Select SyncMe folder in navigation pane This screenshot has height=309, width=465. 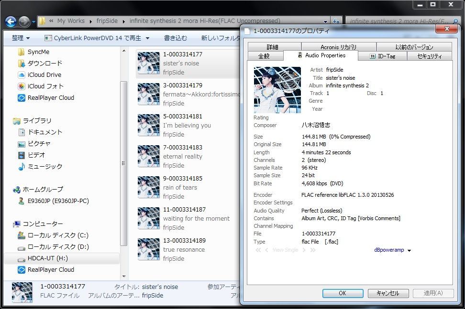[38, 52]
